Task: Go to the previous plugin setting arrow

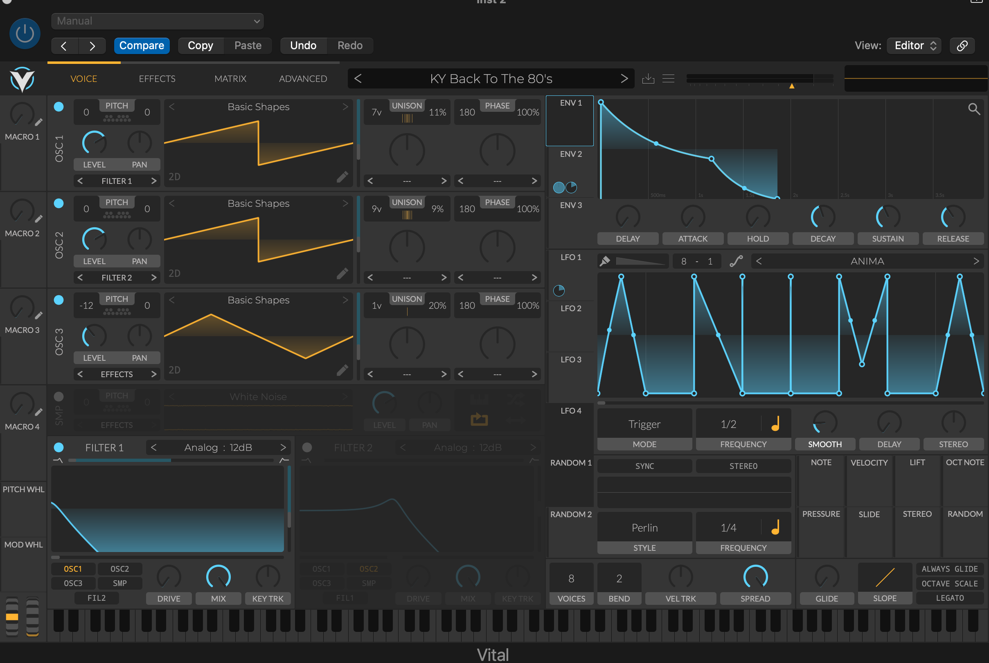Action: pyautogui.click(x=64, y=46)
